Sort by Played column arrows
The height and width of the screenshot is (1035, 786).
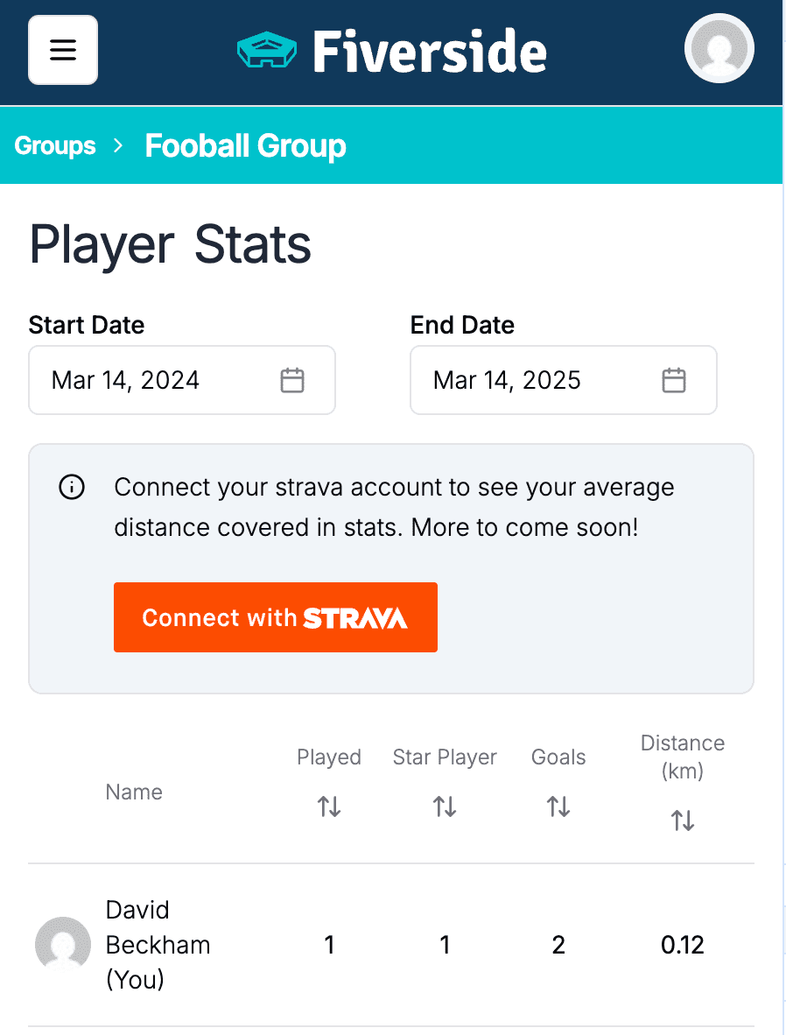point(328,806)
